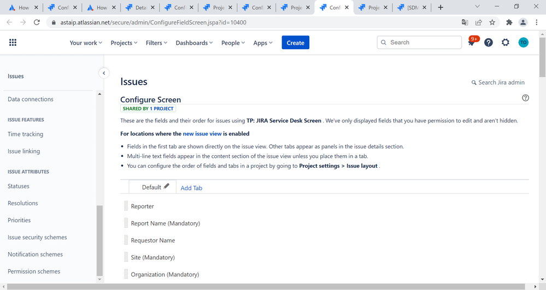Bookmark this page with the star icon
The width and height of the screenshot is (546, 290).
pyautogui.click(x=492, y=22)
